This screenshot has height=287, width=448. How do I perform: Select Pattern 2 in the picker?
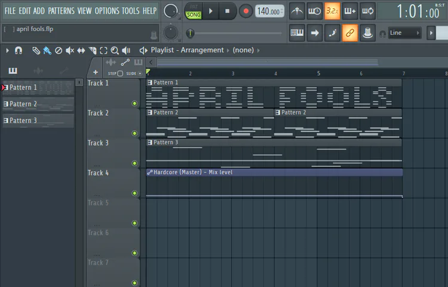38,104
